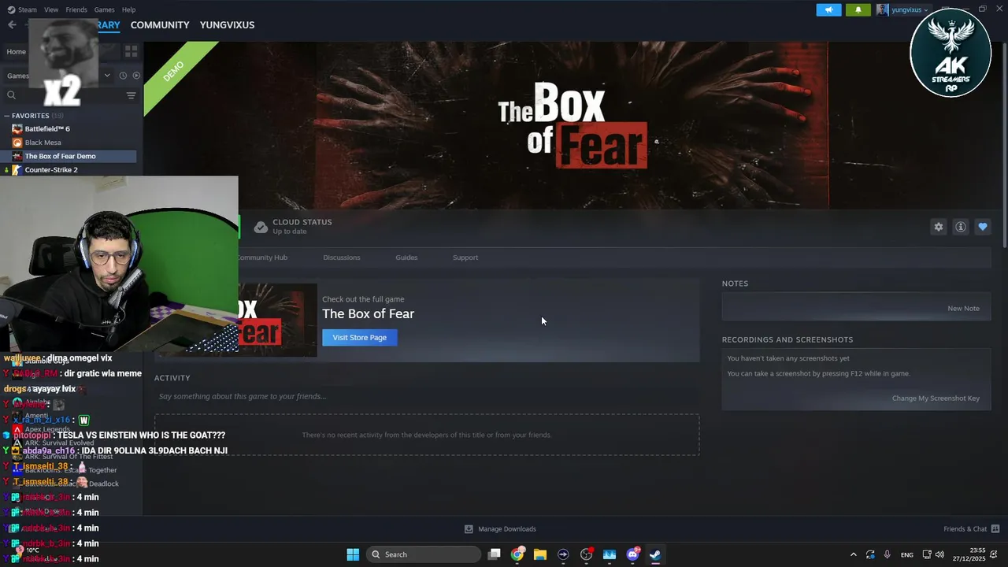Open the Community Hub link
The image size is (1008, 567).
pyautogui.click(x=262, y=258)
